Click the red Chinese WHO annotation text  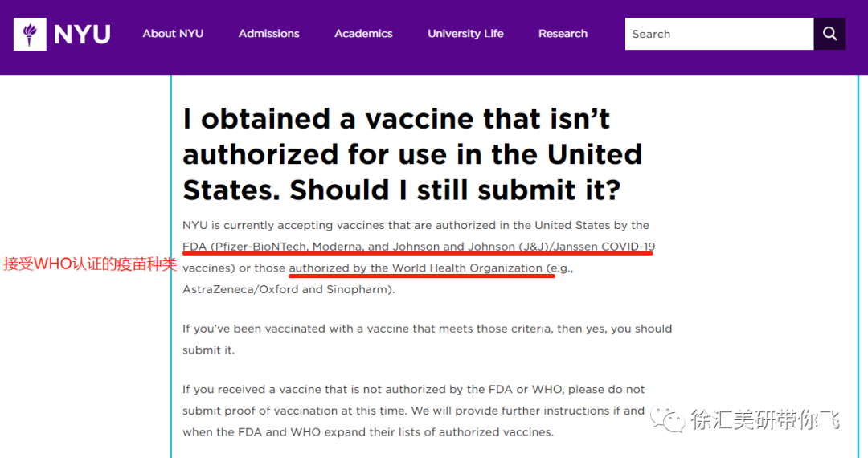[x=89, y=264]
